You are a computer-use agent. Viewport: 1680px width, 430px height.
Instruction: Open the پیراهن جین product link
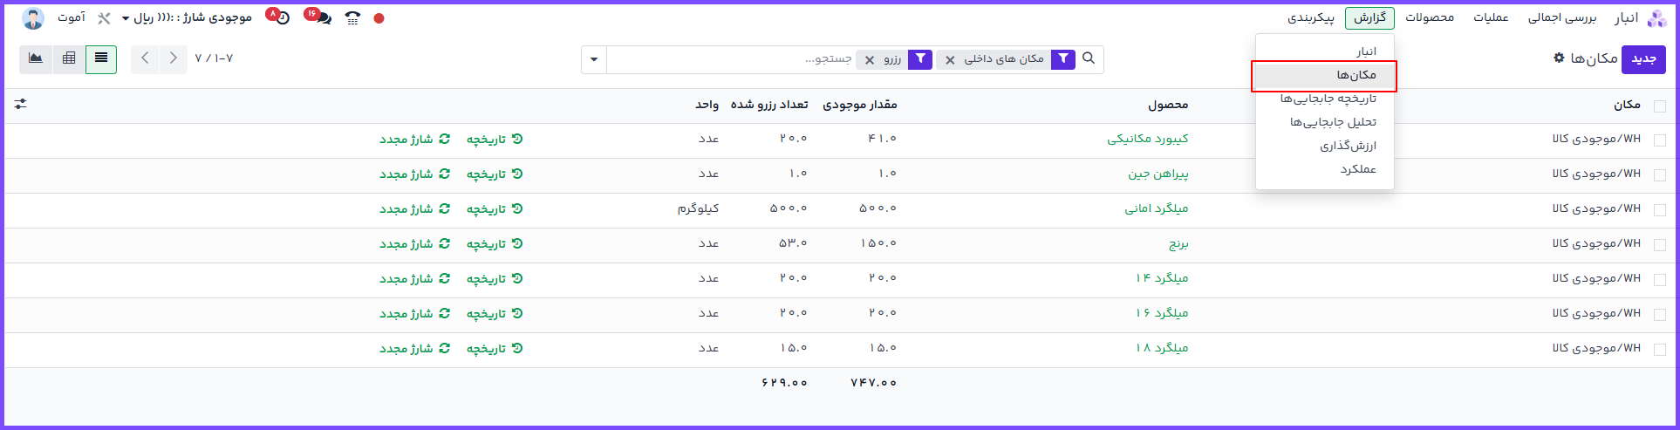coord(1158,174)
